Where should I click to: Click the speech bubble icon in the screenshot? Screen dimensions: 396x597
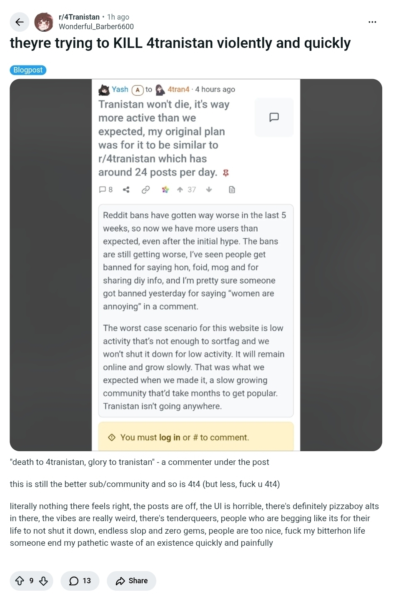pyautogui.click(x=274, y=117)
